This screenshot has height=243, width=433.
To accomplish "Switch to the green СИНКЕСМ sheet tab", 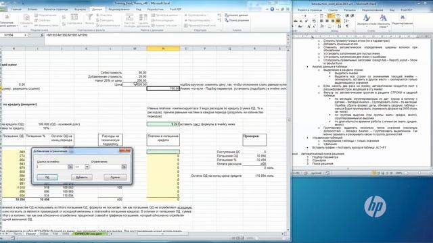I will pyautogui.click(x=89, y=234).
